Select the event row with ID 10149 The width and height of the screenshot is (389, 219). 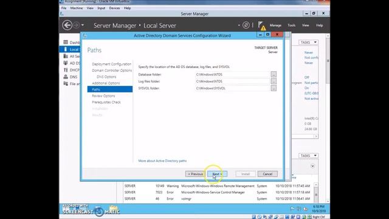pos(219,186)
